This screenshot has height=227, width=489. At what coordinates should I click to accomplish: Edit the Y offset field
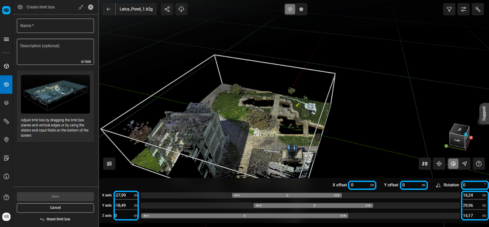pos(414,185)
